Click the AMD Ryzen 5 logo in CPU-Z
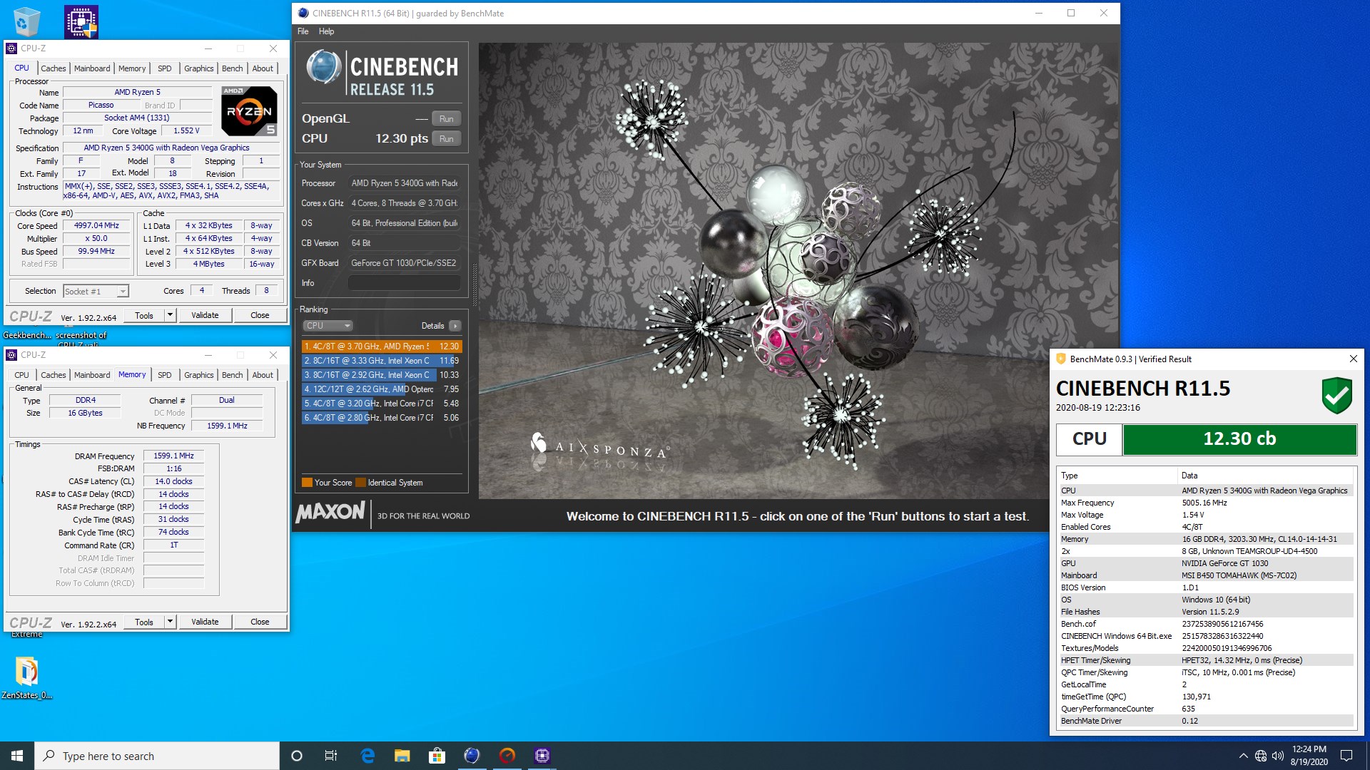The width and height of the screenshot is (1370, 770). [x=249, y=111]
